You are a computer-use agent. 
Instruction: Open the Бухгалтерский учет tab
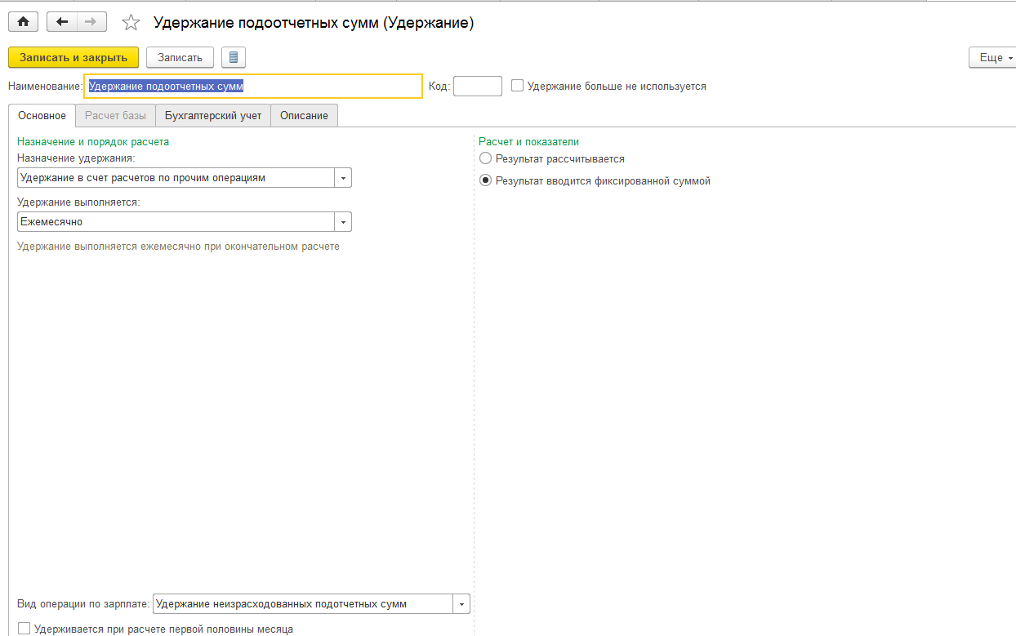point(213,115)
